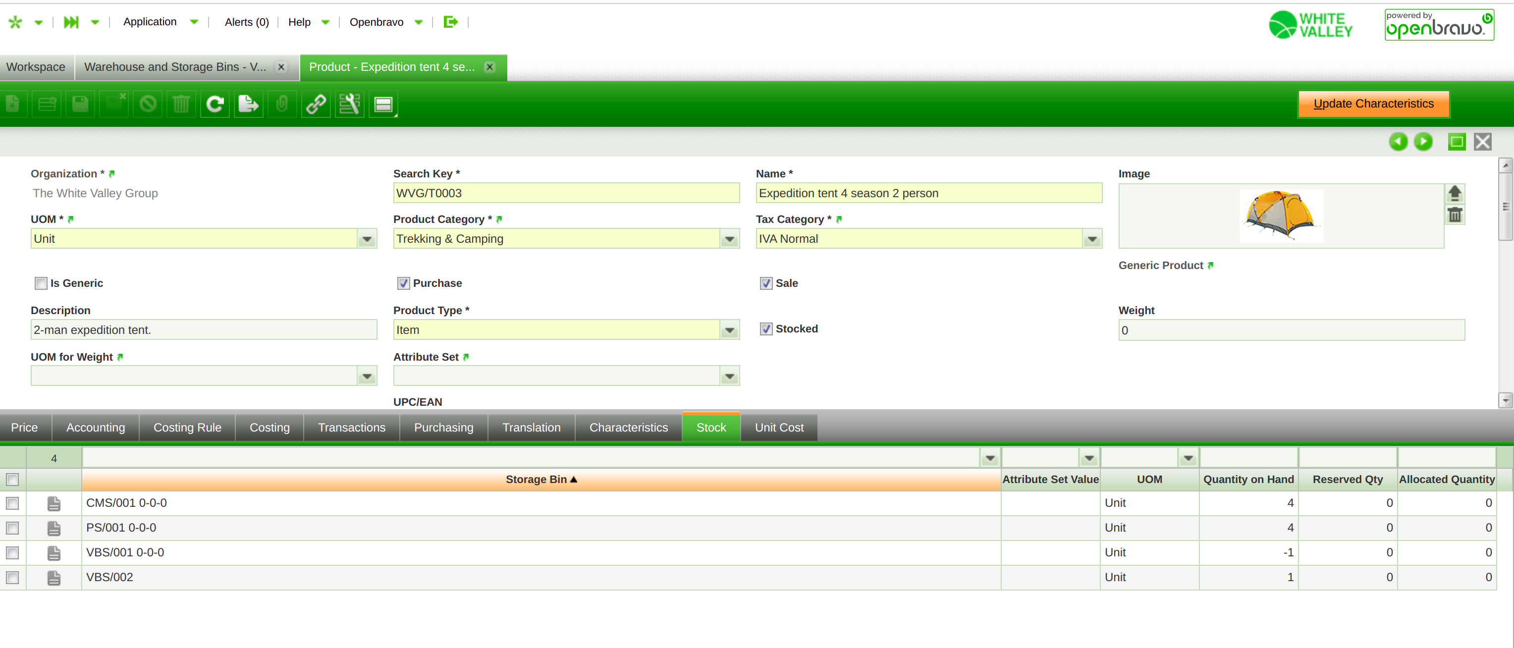Viewport: 1514px width, 648px height.
Task: Switch to the Characteristics tab
Action: click(x=628, y=428)
